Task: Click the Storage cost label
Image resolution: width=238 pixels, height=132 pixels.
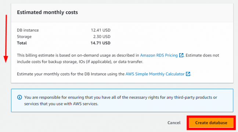Action: (24, 37)
